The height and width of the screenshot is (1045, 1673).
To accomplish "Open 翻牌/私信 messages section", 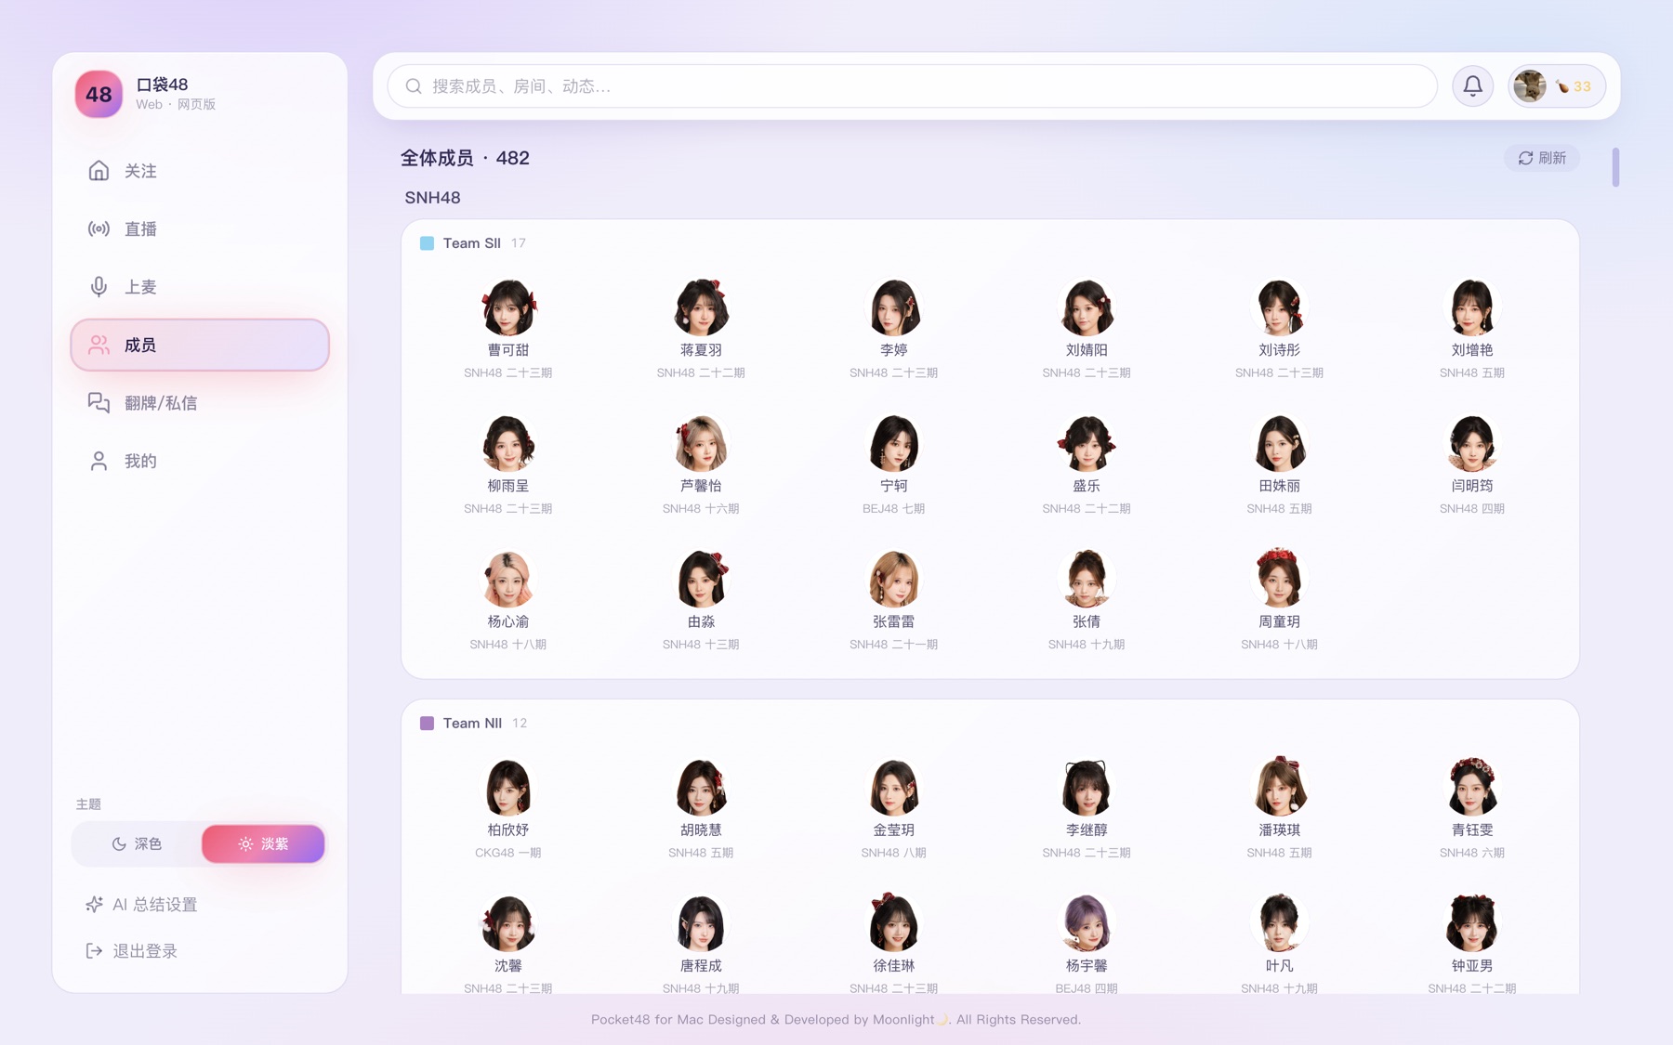I will click(200, 403).
